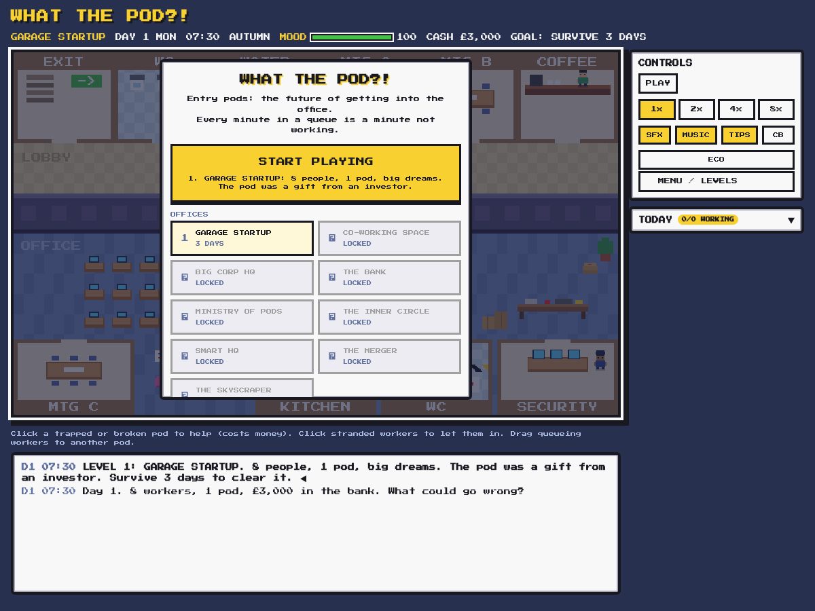Open MENU / LEVELS
The image size is (815, 611).
716,181
